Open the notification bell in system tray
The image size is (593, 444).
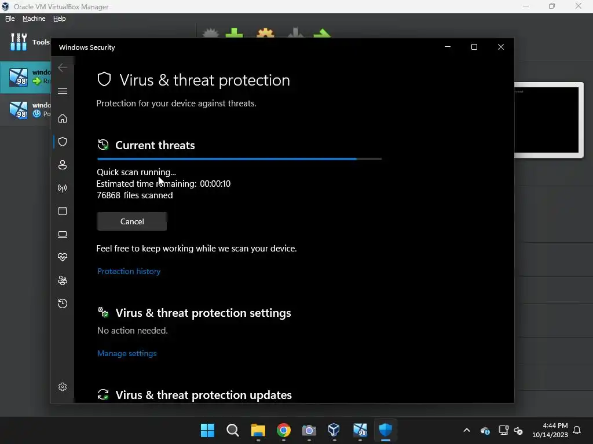pyautogui.click(x=577, y=430)
